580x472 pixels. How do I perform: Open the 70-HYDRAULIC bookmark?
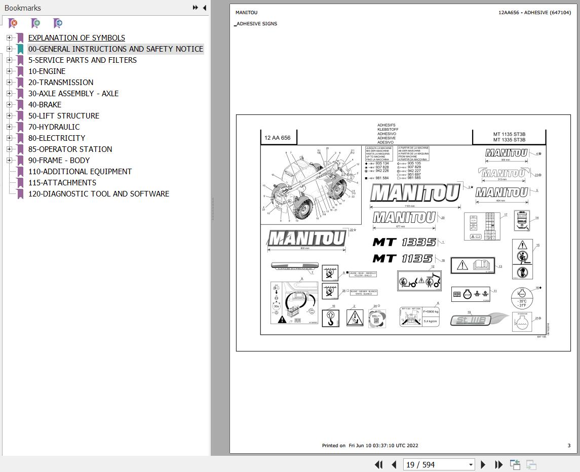[54, 127]
